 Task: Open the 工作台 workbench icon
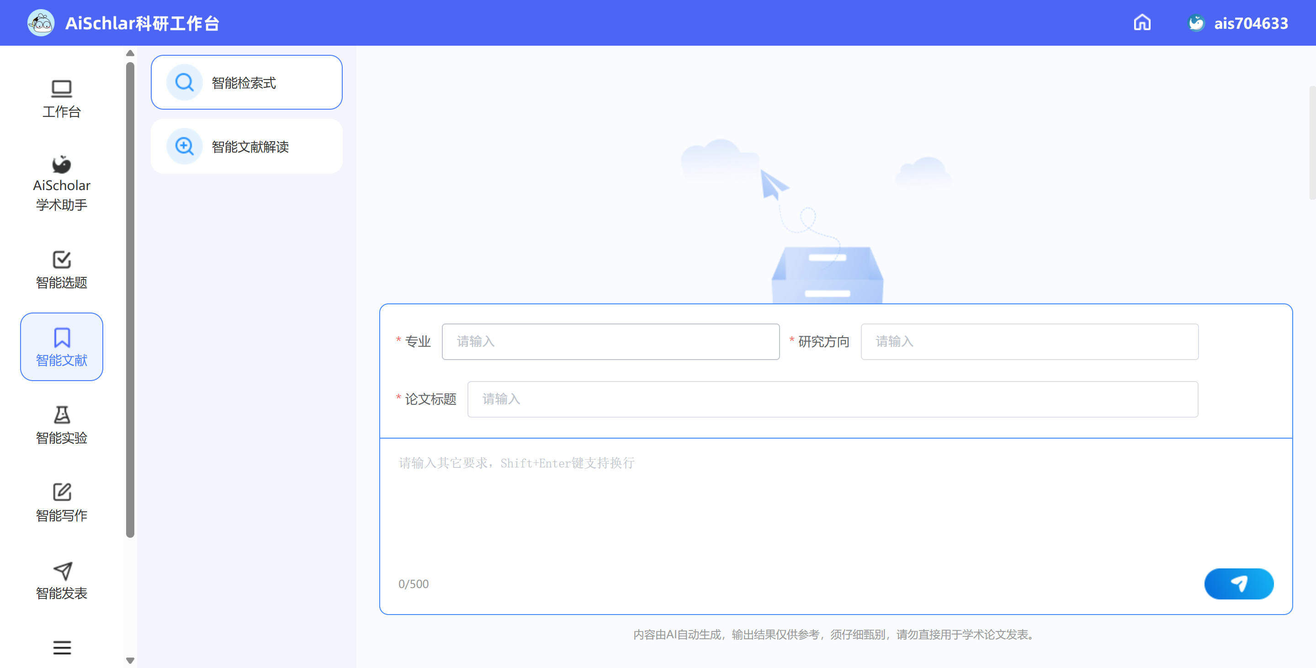point(61,89)
